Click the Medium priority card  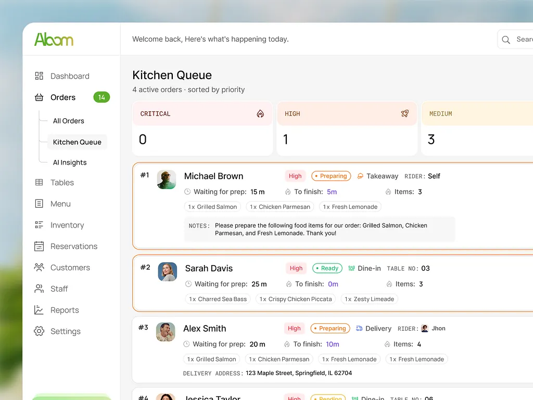[x=477, y=128]
